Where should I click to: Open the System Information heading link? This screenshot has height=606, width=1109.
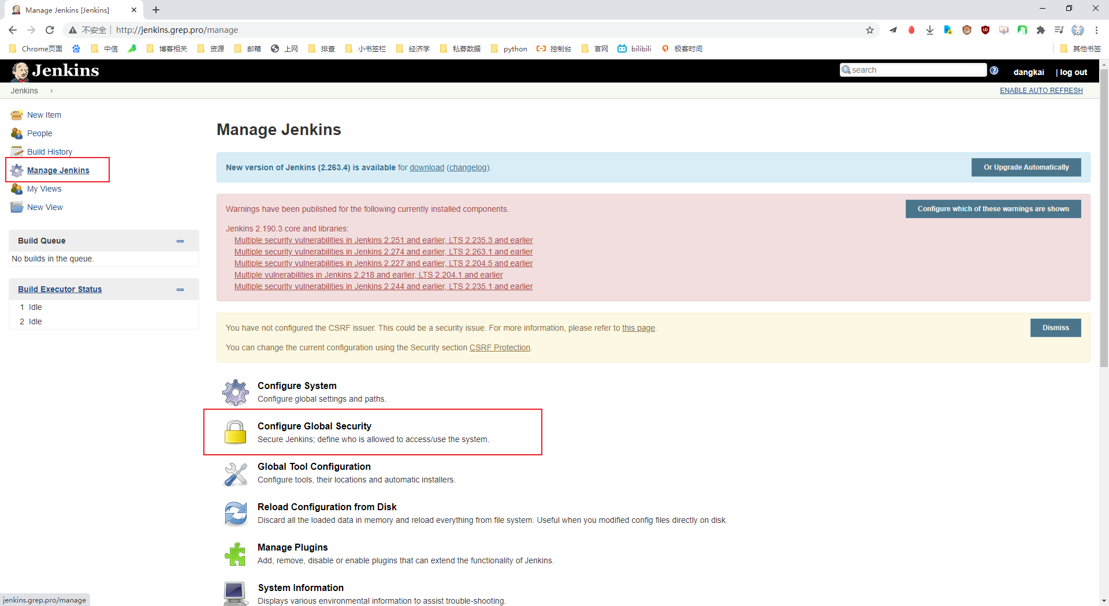click(300, 588)
